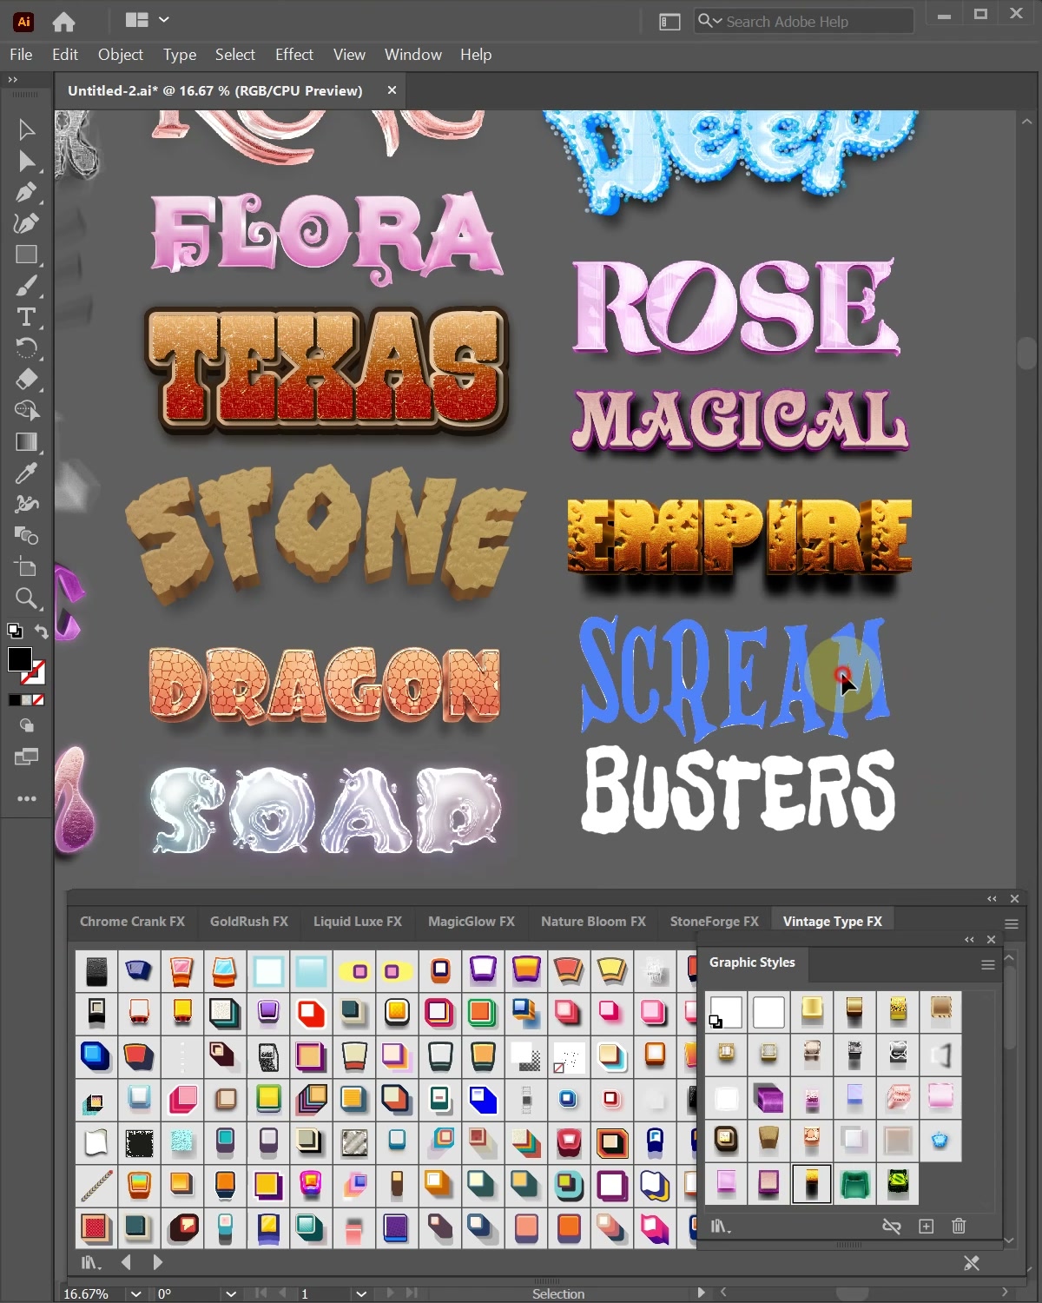Click the Delete Graphic Style trash icon

point(959,1226)
